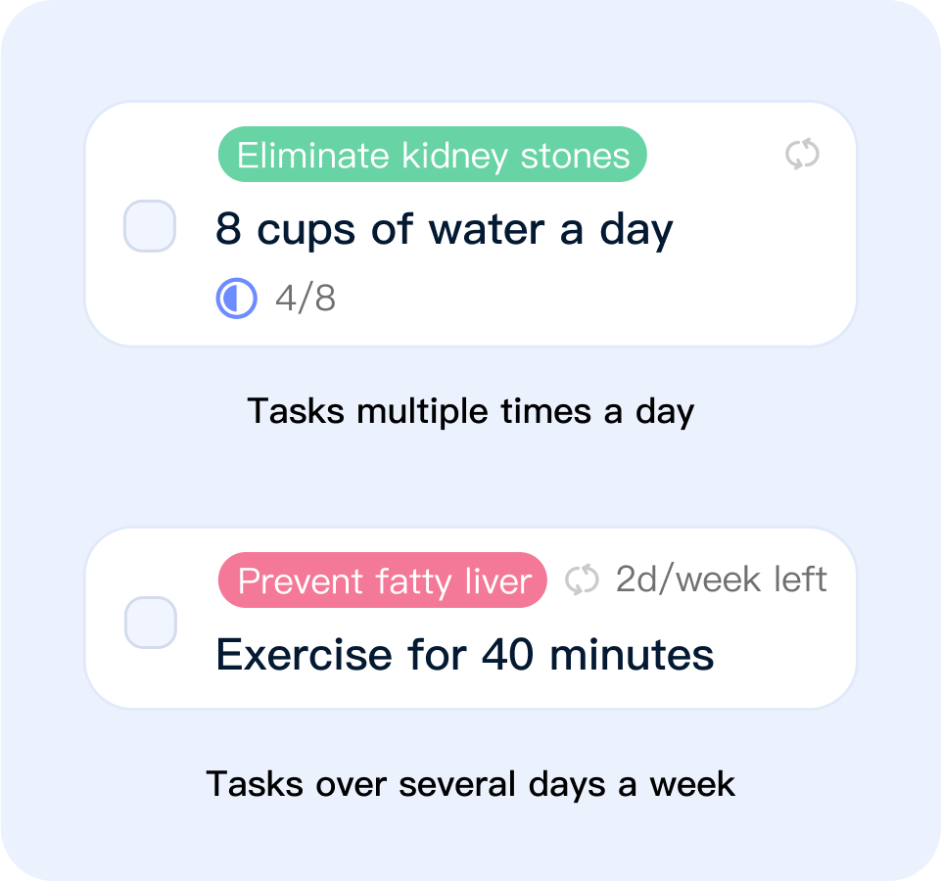Click the "2d/week left" remaining label
Viewport: 941px width, 881px height.
click(x=721, y=580)
